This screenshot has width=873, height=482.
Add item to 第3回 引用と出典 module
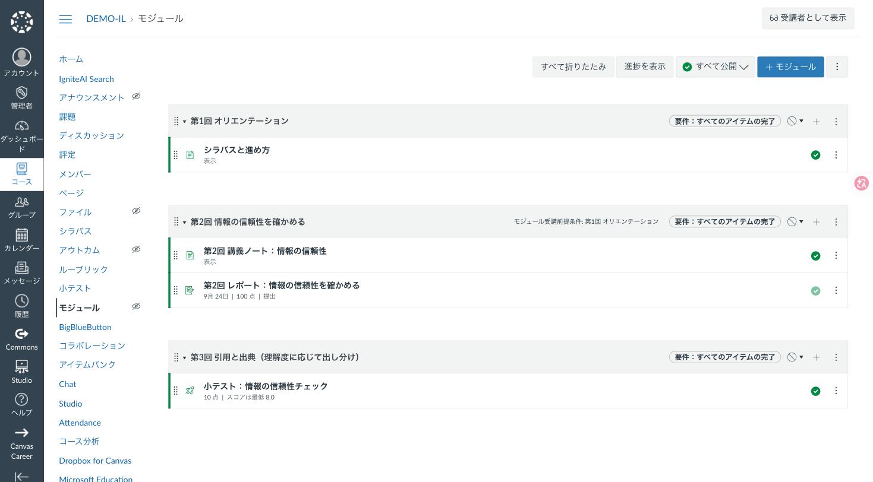[817, 357]
